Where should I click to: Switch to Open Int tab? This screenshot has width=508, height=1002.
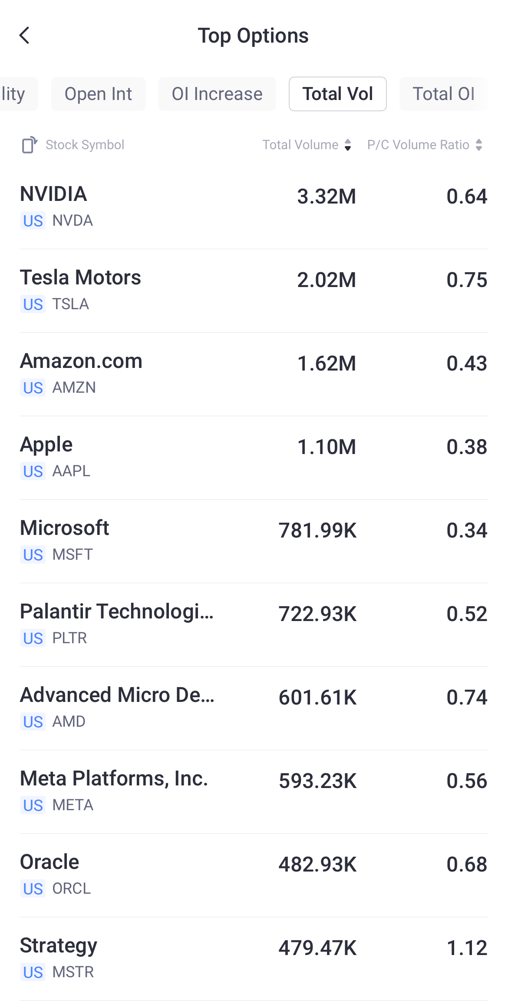pos(98,94)
